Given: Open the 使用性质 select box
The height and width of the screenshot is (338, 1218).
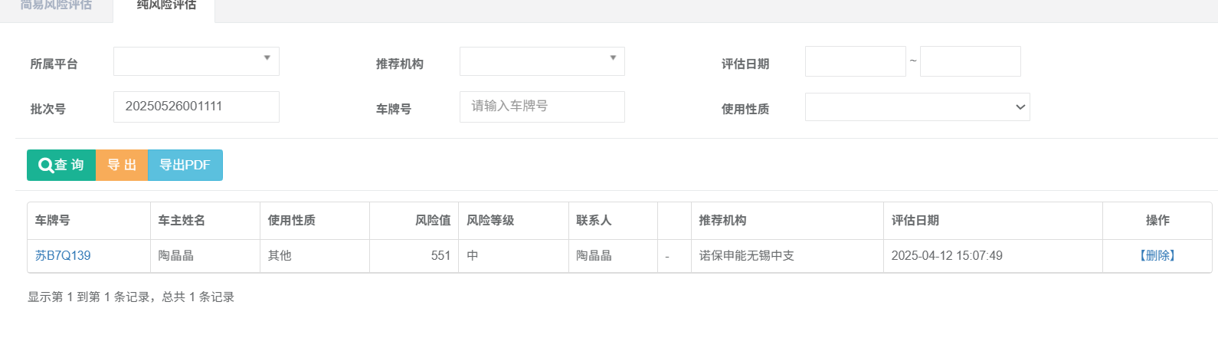Looking at the screenshot, I should [x=917, y=107].
